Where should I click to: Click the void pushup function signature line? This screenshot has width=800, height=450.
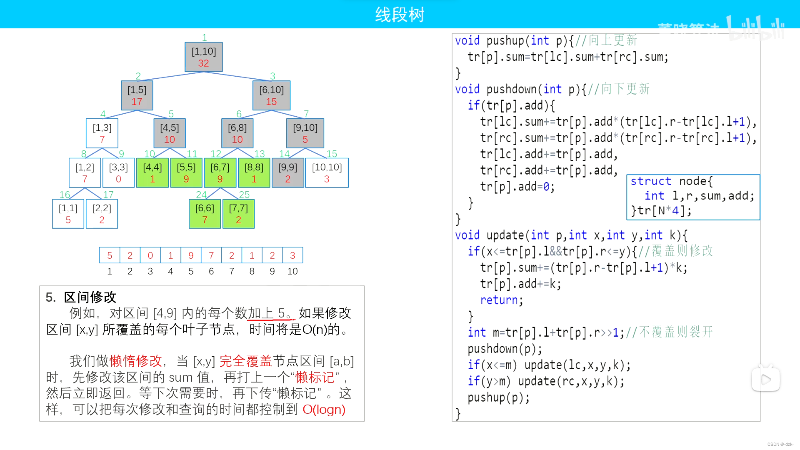(546, 40)
